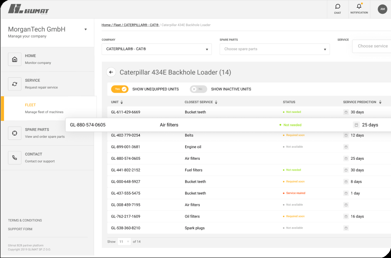The image size is (391, 258).
Task: Click calendar icon in GL-308-459-7195 row
Action: point(346,205)
